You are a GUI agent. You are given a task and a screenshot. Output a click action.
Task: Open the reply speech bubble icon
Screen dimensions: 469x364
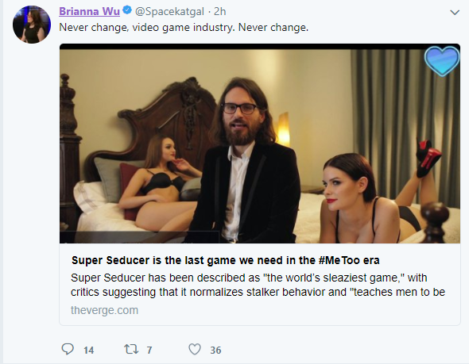pyautogui.click(x=68, y=349)
